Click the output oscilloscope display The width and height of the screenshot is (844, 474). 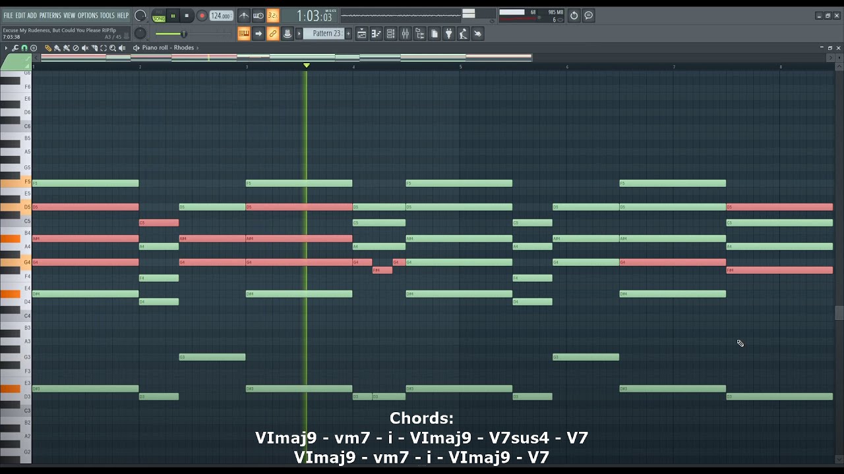[401, 16]
